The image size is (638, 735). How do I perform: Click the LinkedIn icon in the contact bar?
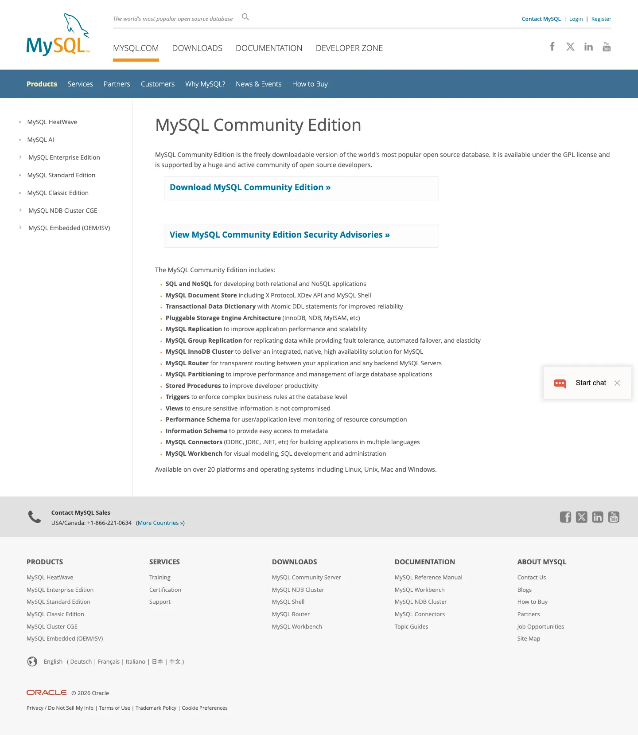click(598, 517)
